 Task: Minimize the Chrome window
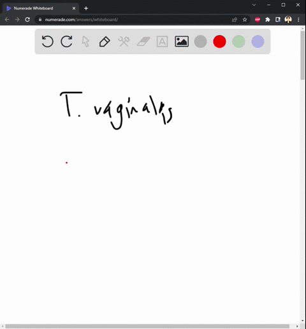click(x=268, y=5)
